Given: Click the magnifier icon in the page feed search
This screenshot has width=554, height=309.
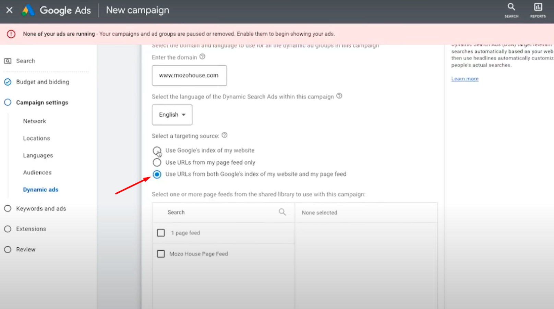Looking at the screenshot, I should pos(282,212).
